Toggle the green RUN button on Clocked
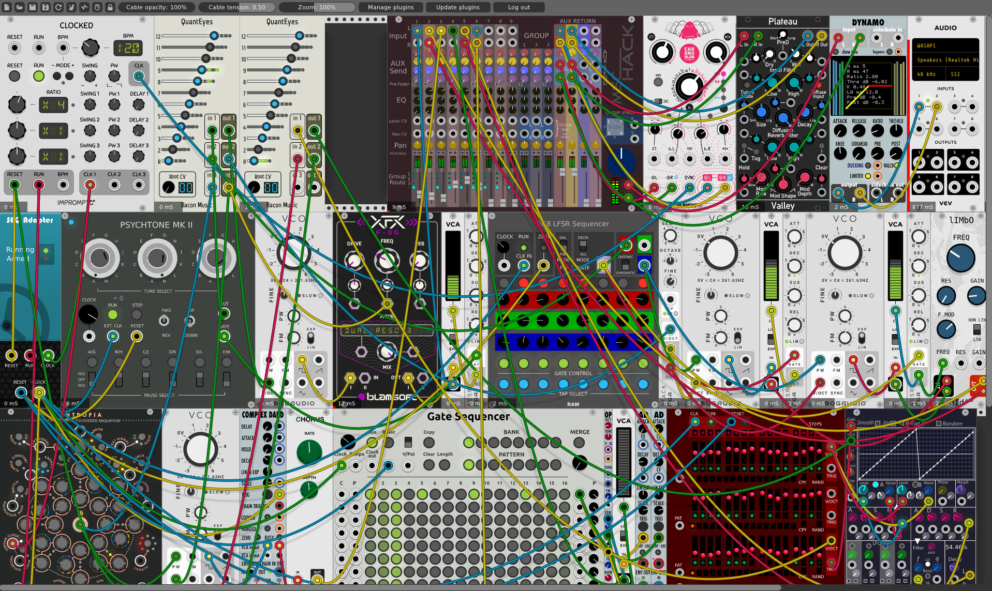 39,76
